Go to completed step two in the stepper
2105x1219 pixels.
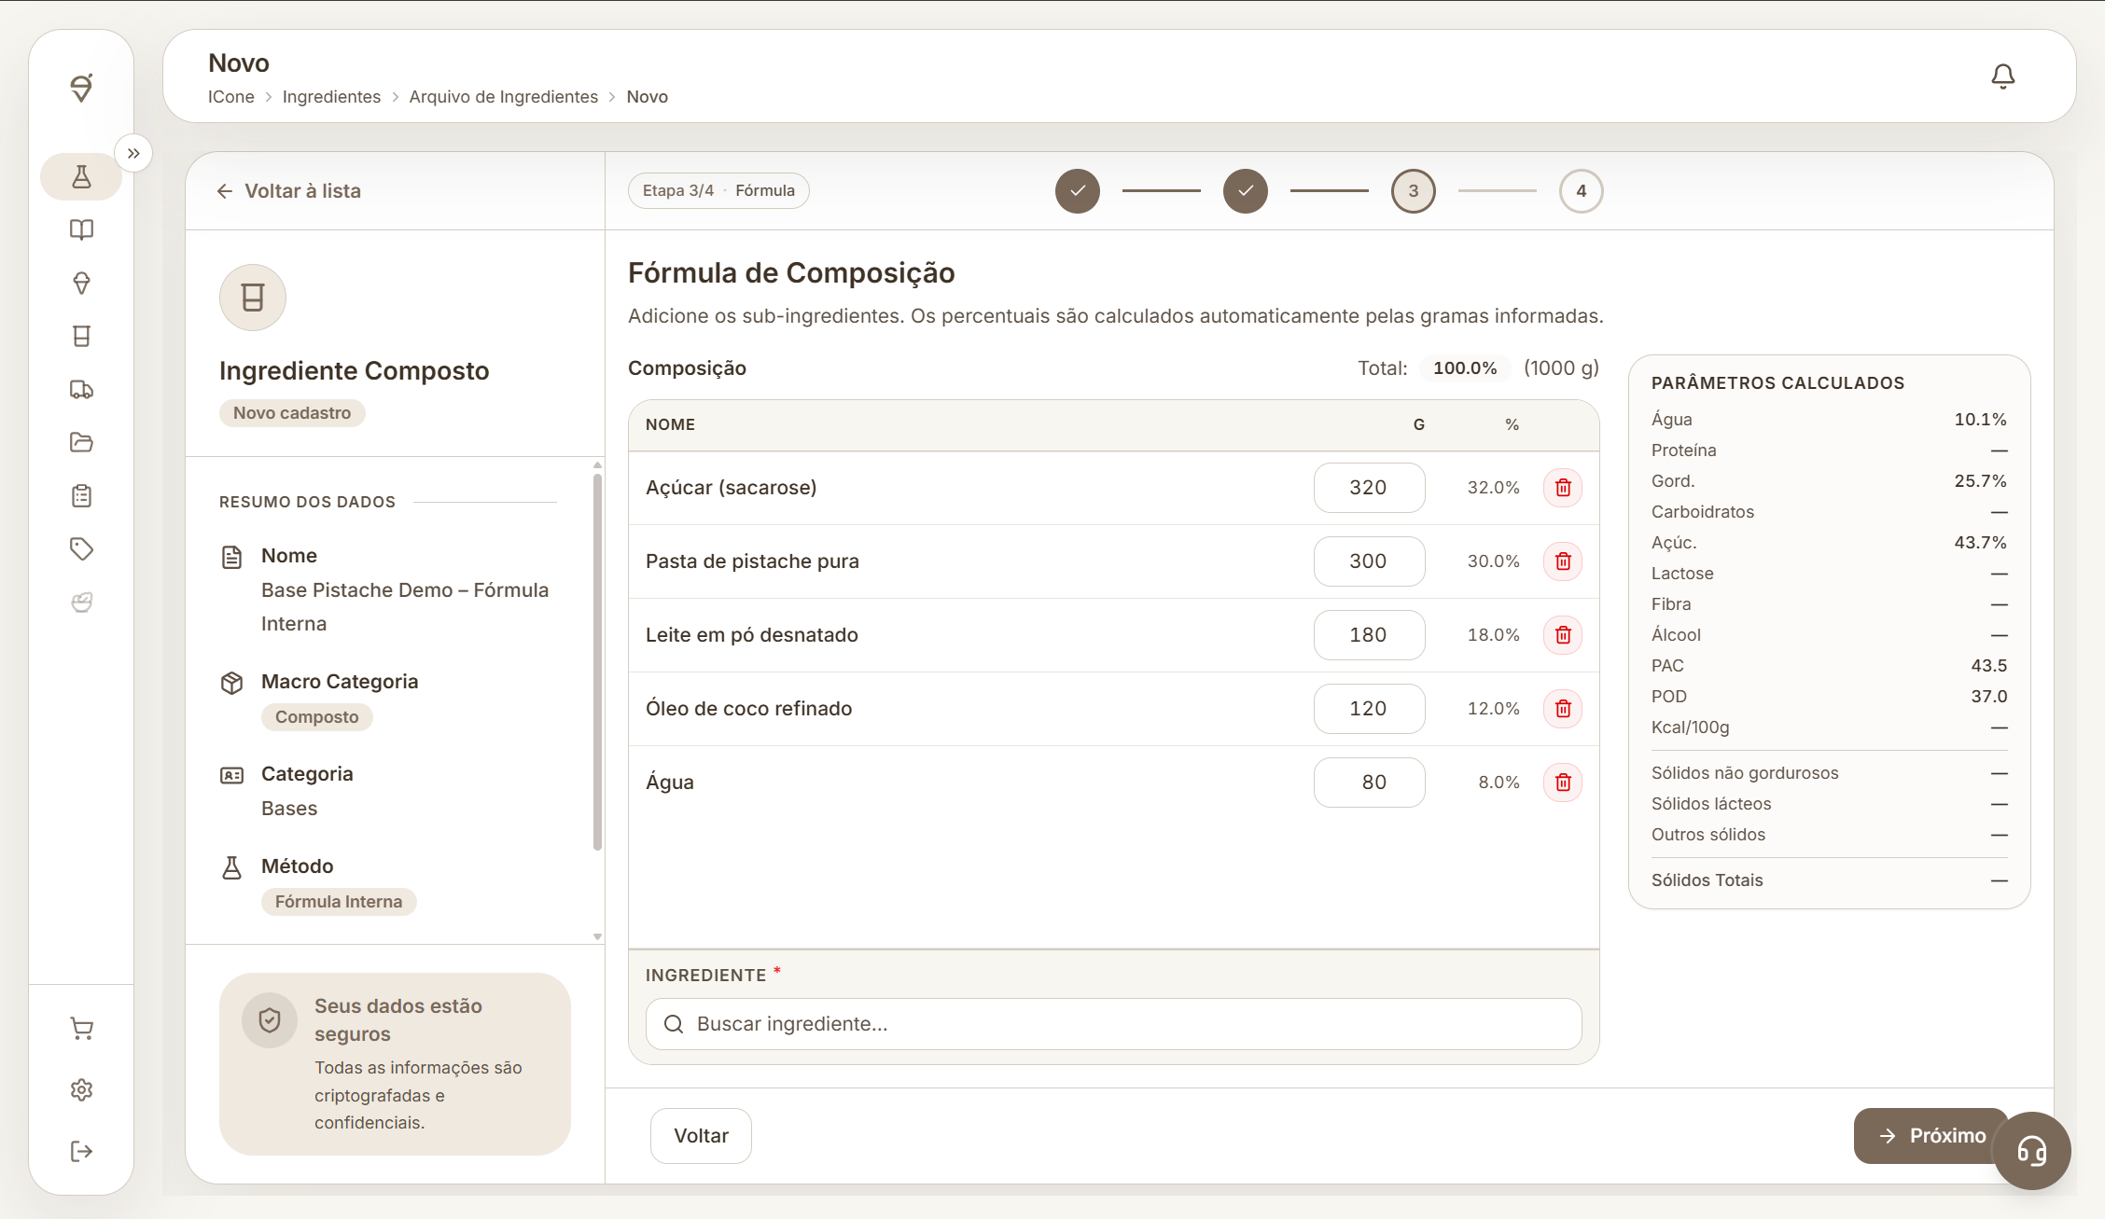point(1246,191)
